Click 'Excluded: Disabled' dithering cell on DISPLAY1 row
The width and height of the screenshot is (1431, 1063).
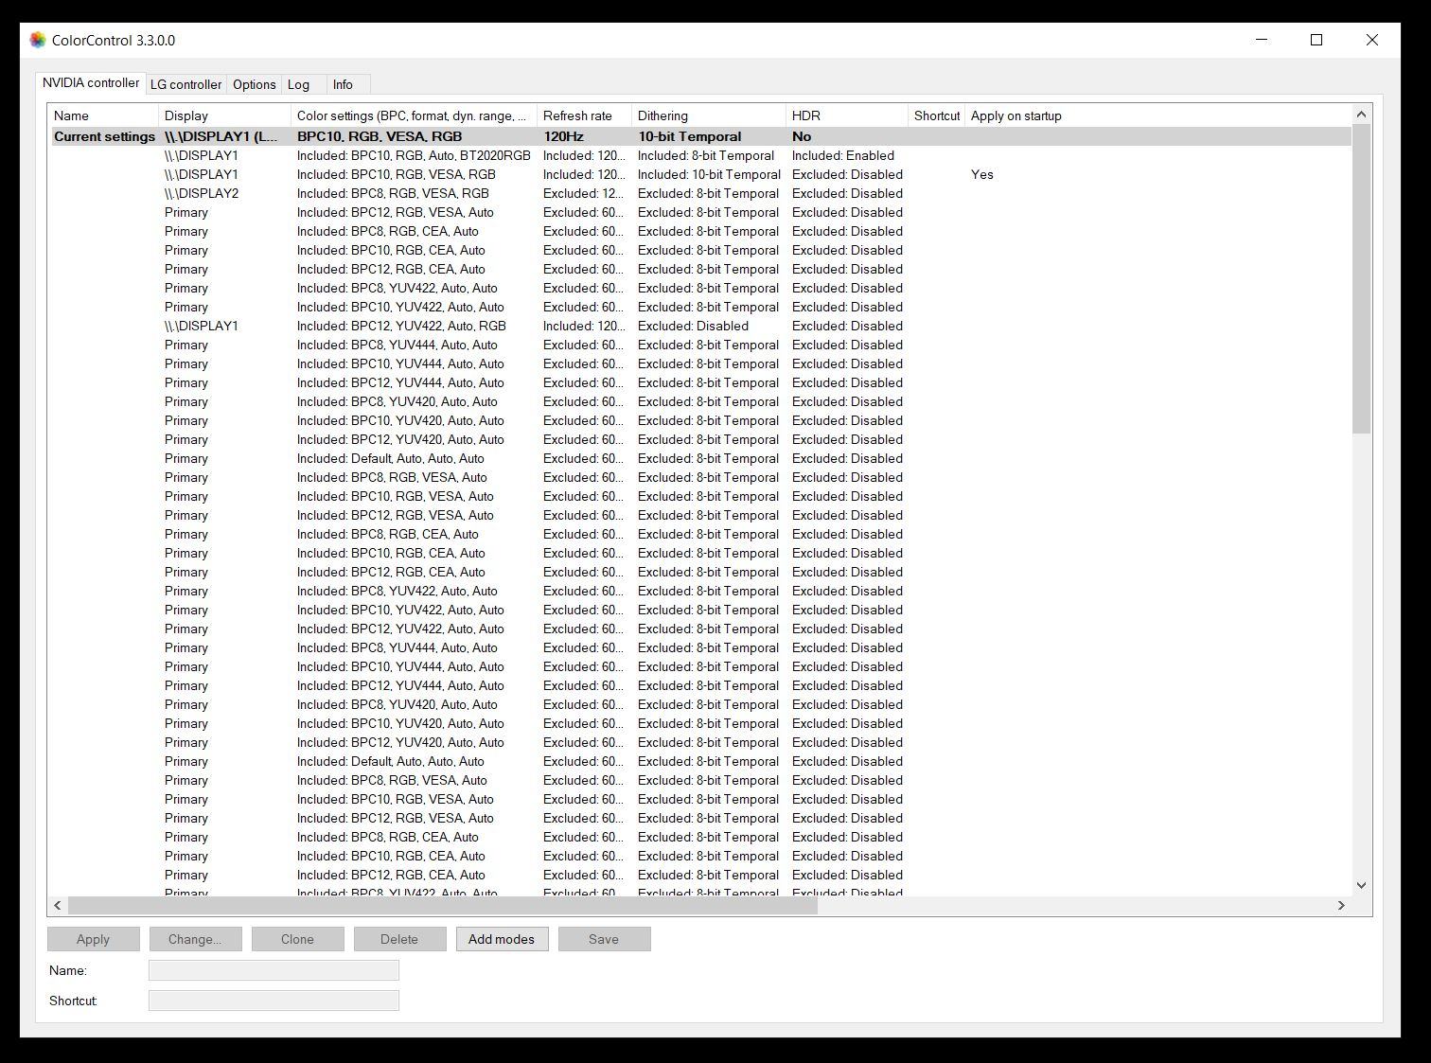[693, 326]
